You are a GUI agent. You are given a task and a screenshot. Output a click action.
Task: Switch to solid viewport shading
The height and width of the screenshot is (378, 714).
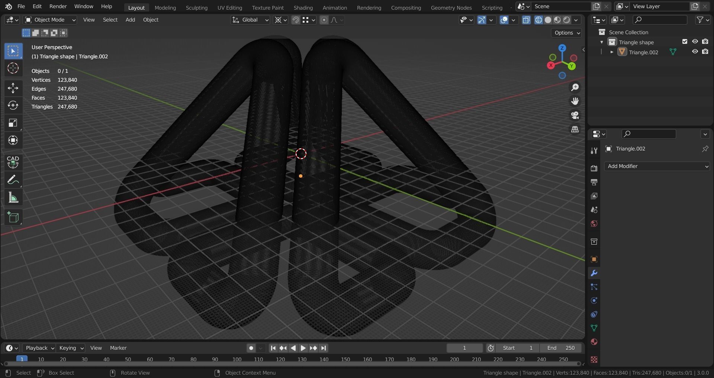coord(548,20)
